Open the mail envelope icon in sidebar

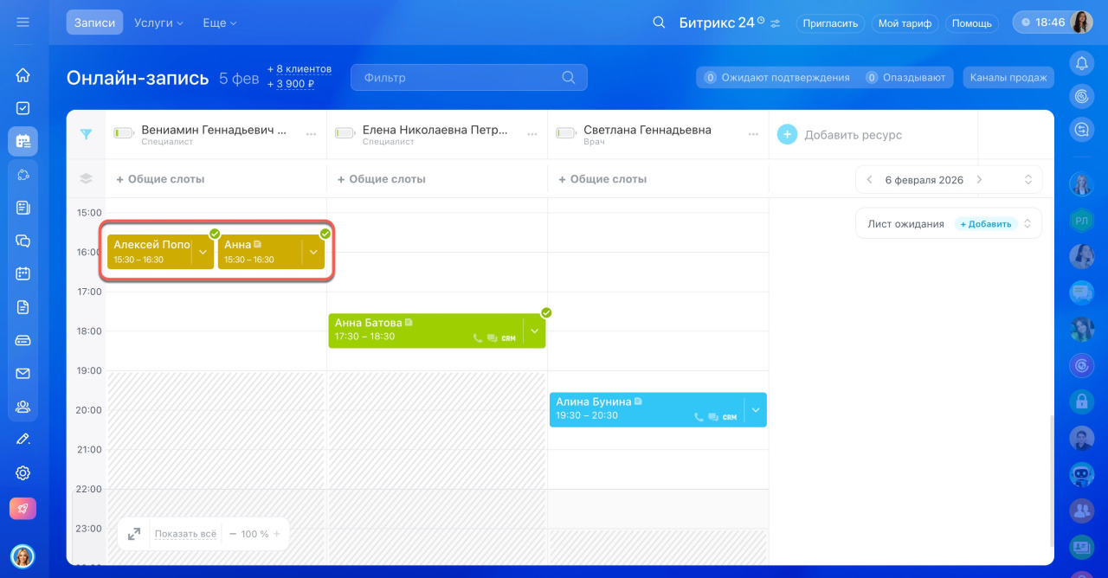(23, 373)
